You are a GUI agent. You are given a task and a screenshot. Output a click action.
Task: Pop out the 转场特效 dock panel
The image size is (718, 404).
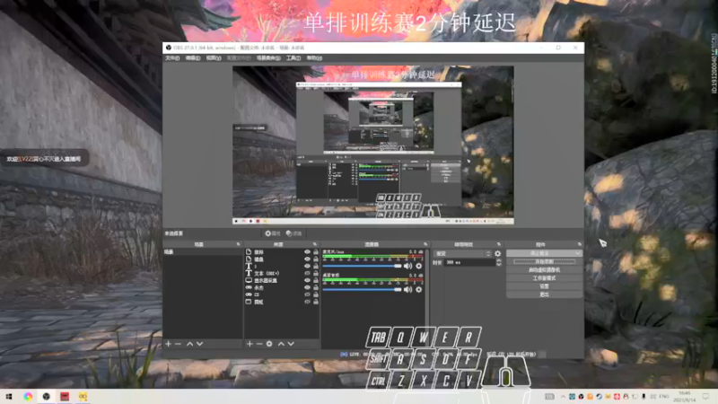(x=499, y=244)
